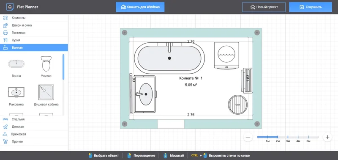The image size is (338, 160).
Task: Click the floppy disk save icon
Action: (x=302, y=7)
